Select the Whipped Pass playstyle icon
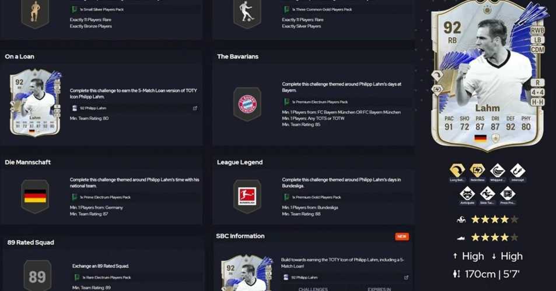Image resolution: width=556 pixels, height=291 pixels. click(x=498, y=171)
